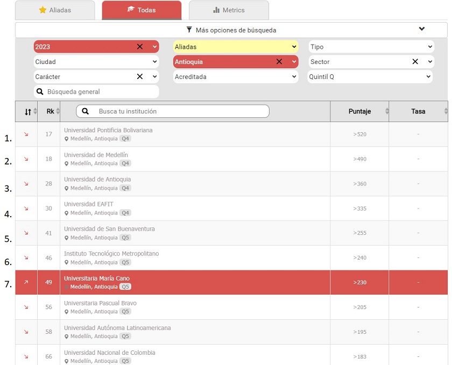
Task: Click down-trend arrow for Instituto Tecnológico Metropolitano
Action: pyautogui.click(x=26, y=258)
